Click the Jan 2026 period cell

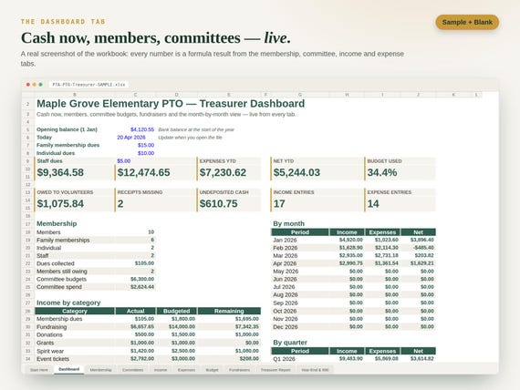coord(285,240)
